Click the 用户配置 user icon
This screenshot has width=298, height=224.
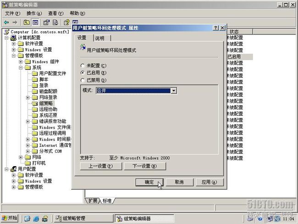click(13, 169)
